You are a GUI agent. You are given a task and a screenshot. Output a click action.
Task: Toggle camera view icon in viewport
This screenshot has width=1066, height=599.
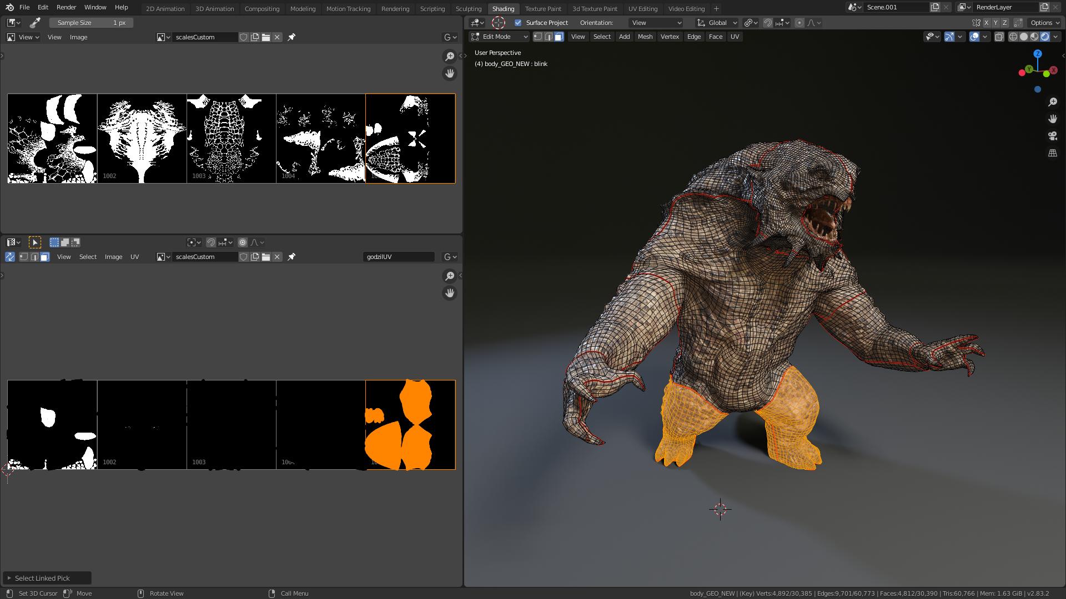pyautogui.click(x=1053, y=136)
